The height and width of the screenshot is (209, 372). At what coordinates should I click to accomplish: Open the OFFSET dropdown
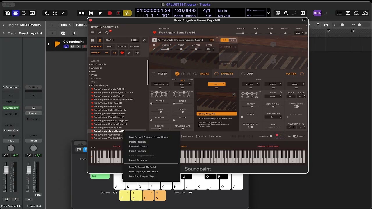(251, 84)
